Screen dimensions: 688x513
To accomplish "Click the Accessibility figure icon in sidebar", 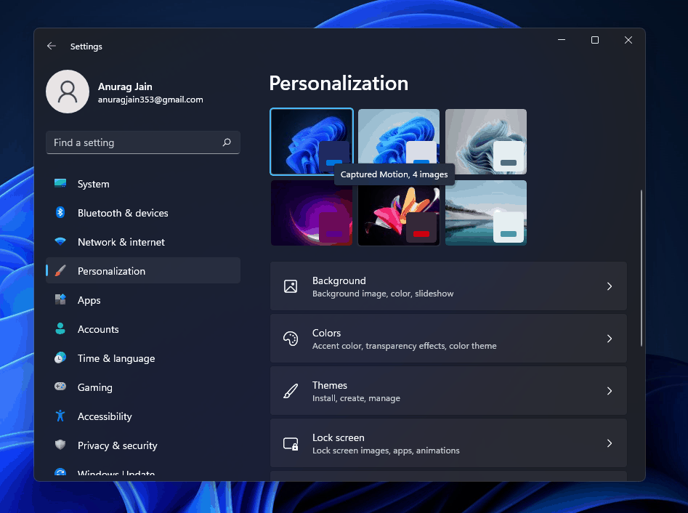I will tap(60, 416).
